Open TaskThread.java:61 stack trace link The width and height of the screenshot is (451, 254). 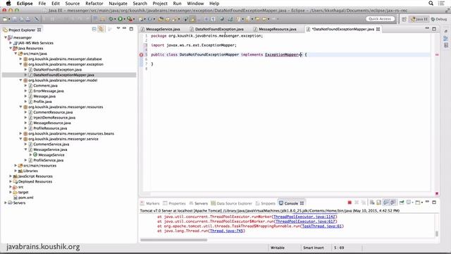pyautogui.click(x=322, y=226)
